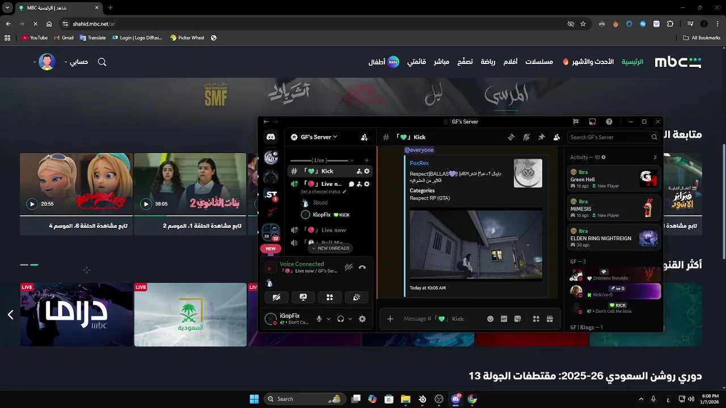
Task: Open Discord direct messages home icon
Action: (271, 137)
